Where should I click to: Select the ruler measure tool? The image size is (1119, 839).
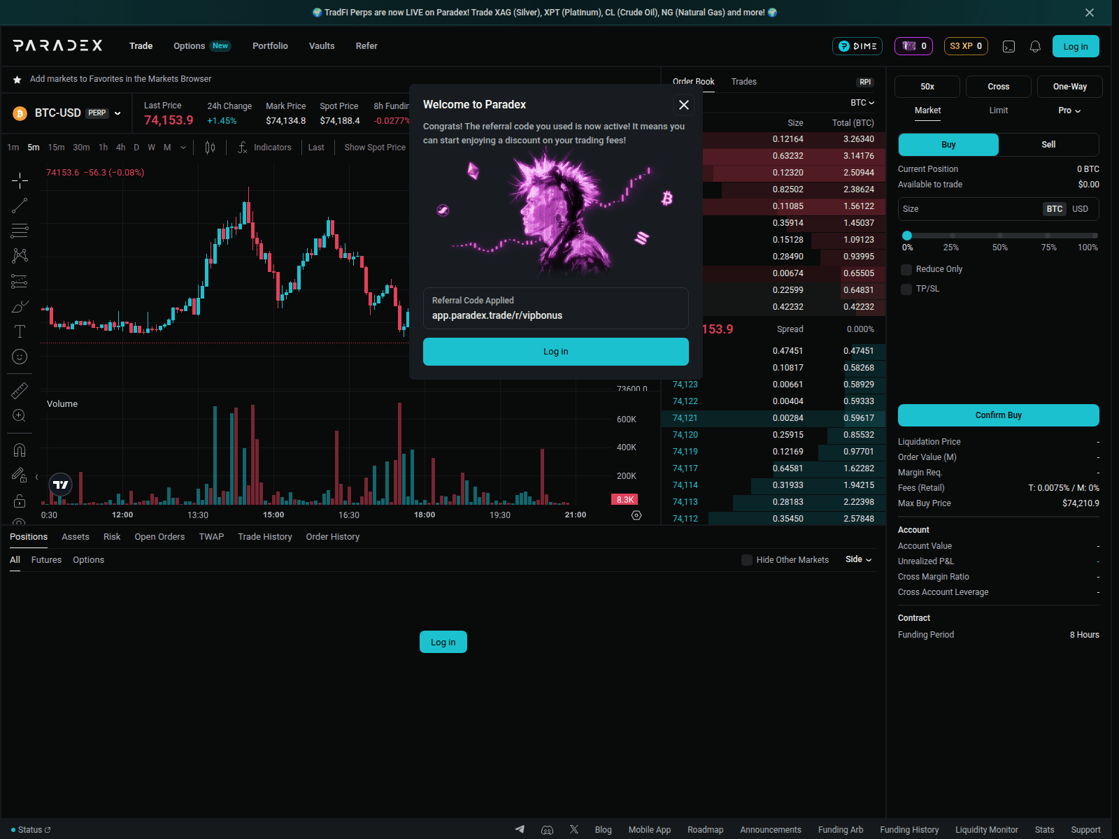20,391
